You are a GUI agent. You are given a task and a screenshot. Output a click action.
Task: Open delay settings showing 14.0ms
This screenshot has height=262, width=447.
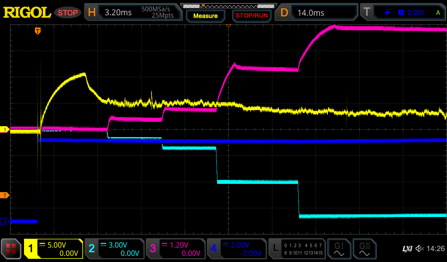[x=317, y=13]
